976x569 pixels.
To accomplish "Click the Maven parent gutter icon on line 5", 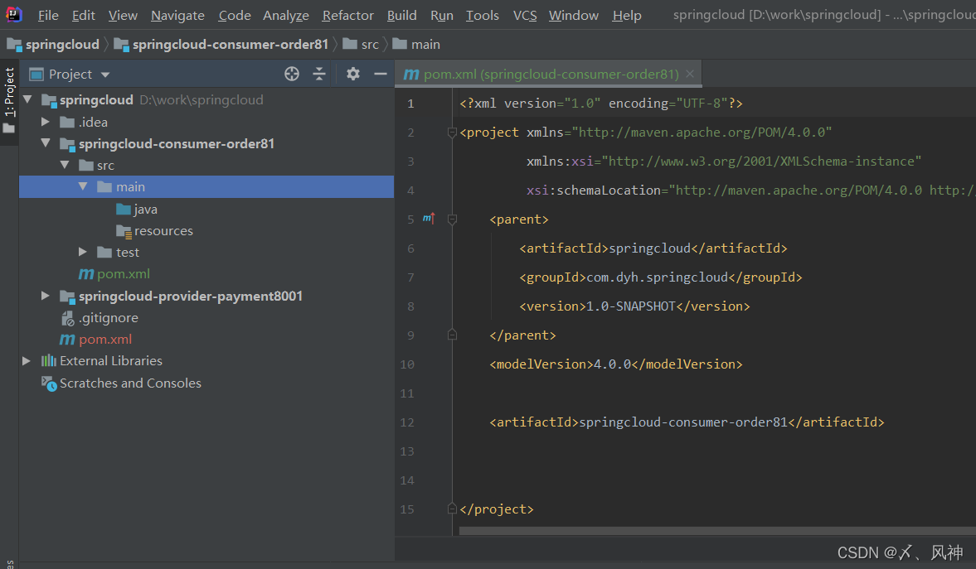I will point(429,219).
